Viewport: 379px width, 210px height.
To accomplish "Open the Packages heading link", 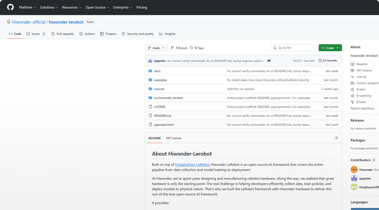I will pos(358,140).
